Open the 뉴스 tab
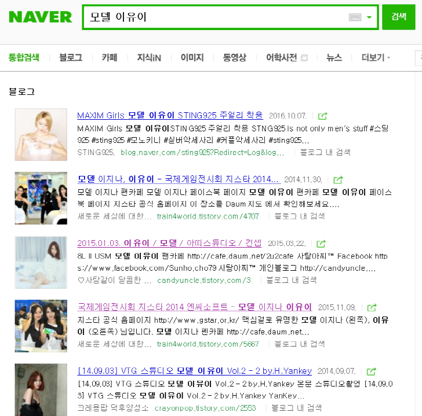Viewport: 422px width, 416px height. pyautogui.click(x=334, y=57)
